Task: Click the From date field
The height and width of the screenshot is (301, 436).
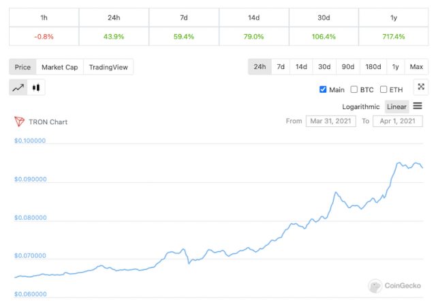Action: [330, 121]
